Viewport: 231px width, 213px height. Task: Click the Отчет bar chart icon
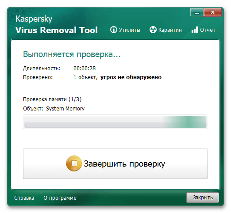tap(195, 30)
